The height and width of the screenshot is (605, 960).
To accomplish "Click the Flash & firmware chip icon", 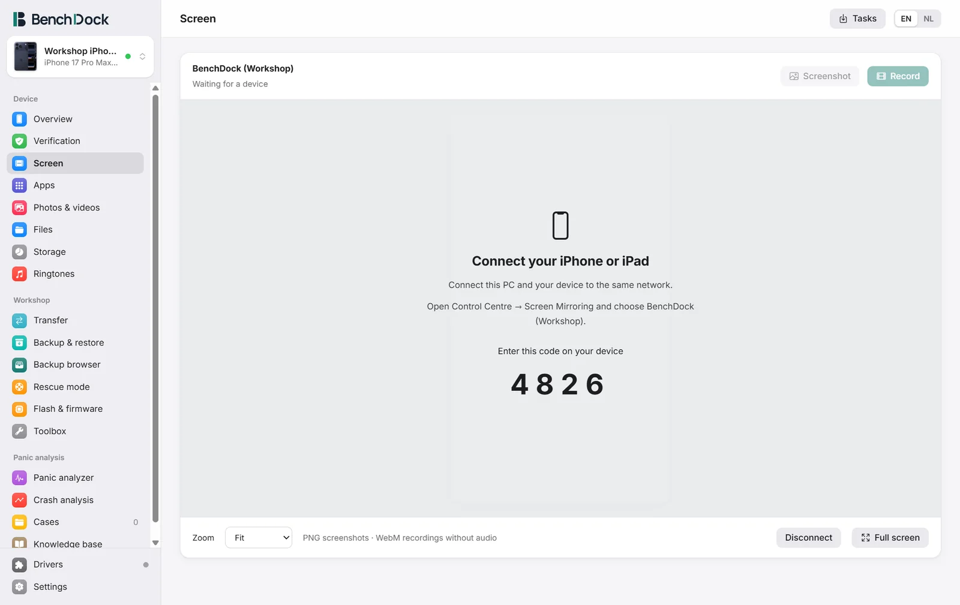I will (x=20, y=409).
